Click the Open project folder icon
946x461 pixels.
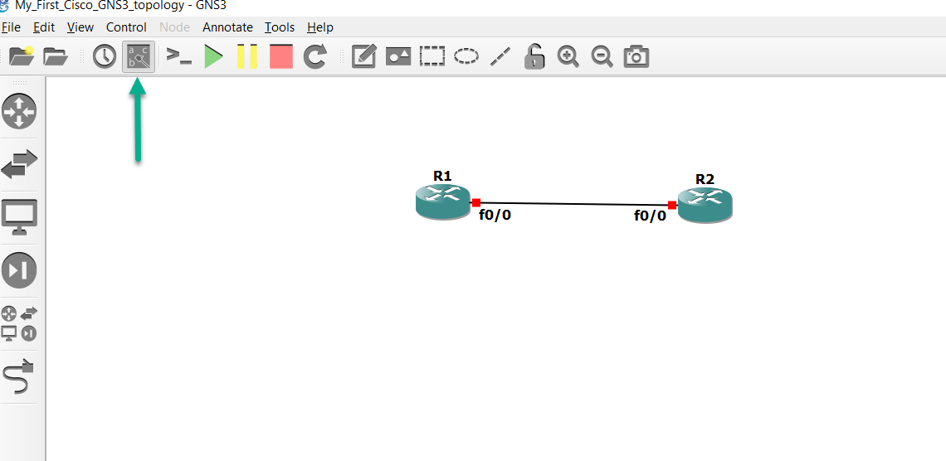click(x=56, y=56)
